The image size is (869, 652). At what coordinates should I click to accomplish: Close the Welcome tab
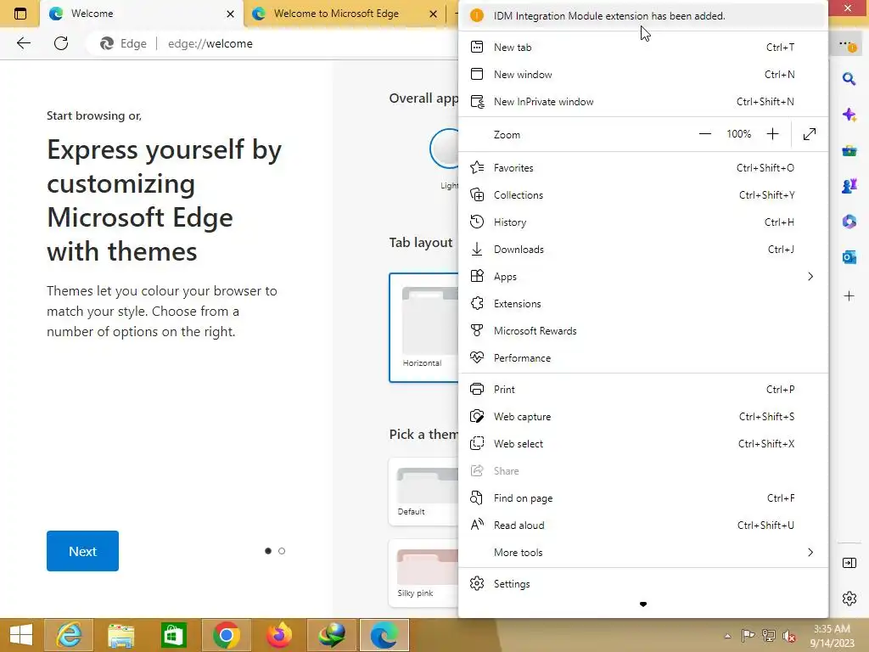point(230,14)
